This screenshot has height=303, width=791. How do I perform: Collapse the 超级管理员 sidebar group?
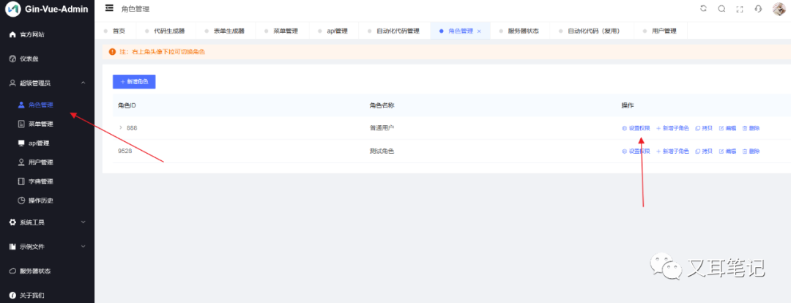pos(47,83)
